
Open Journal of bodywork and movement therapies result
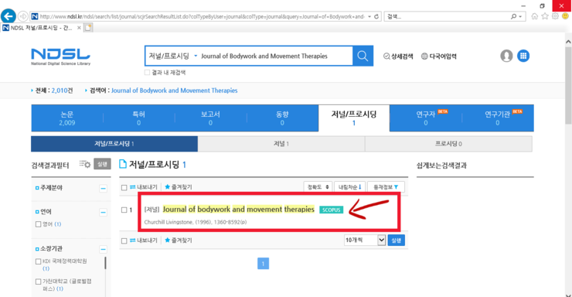click(x=238, y=210)
